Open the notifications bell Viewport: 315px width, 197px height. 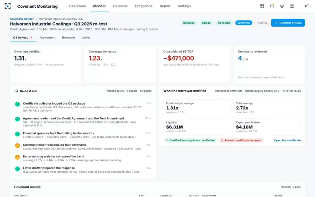(272, 6)
